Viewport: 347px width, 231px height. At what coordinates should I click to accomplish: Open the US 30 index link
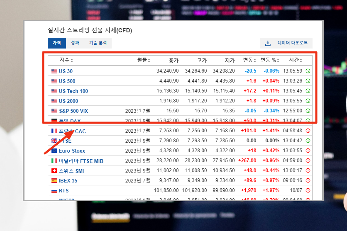coord(66,71)
